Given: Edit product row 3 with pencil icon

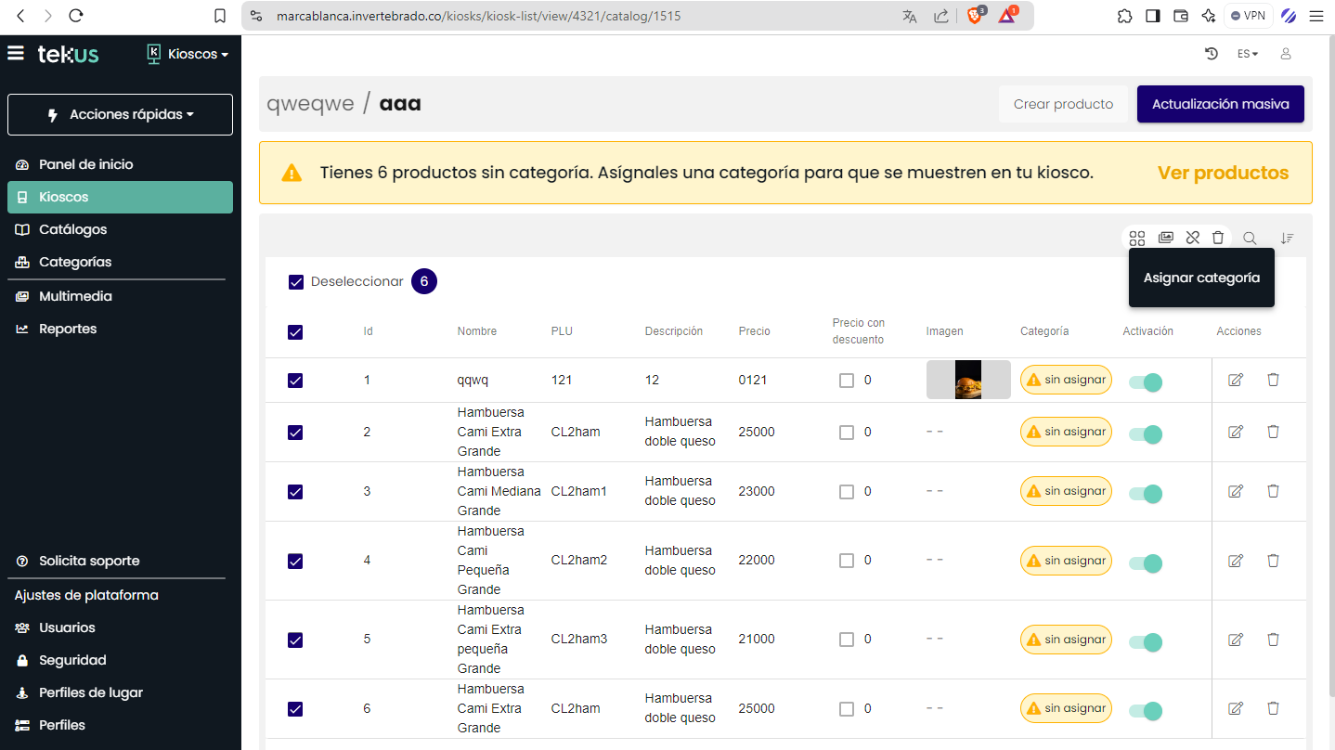Looking at the screenshot, I should coord(1236,492).
